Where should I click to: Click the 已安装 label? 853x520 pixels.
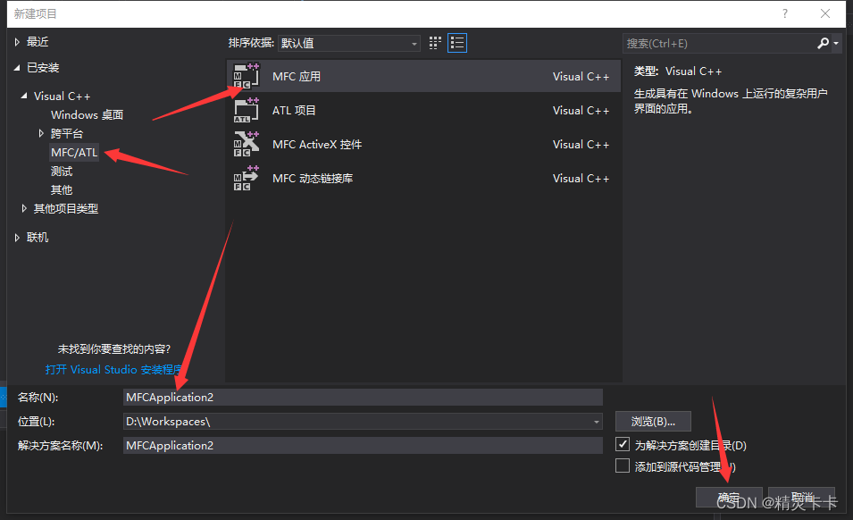(x=43, y=67)
